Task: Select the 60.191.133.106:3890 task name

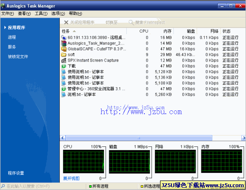Action: 96,37
